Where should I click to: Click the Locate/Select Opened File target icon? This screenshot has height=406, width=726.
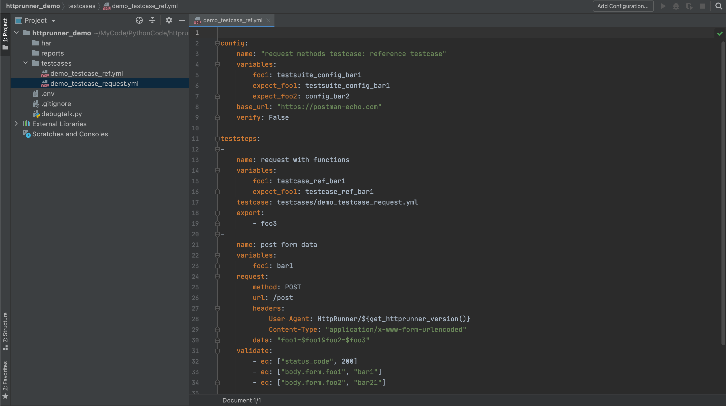(x=139, y=20)
